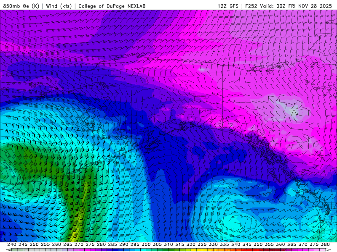Click the right arrow end of the color bar
The height and width of the screenshot is (252, 337).
pos(328,250)
